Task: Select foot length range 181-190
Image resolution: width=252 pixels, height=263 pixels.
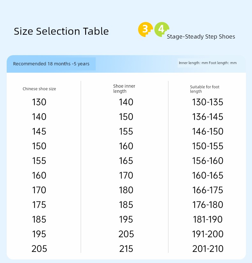Action: point(208,219)
